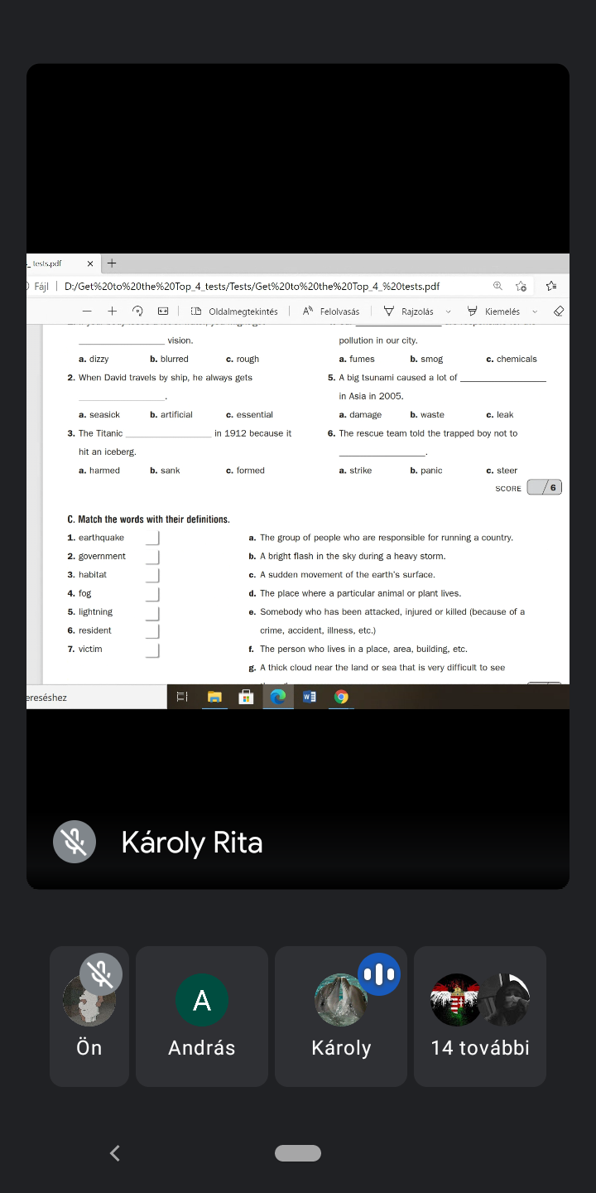Click the Felolvasás read aloud button
Image resolution: width=596 pixels, height=1193 pixels.
pyautogui.click(x=331, y=312)
